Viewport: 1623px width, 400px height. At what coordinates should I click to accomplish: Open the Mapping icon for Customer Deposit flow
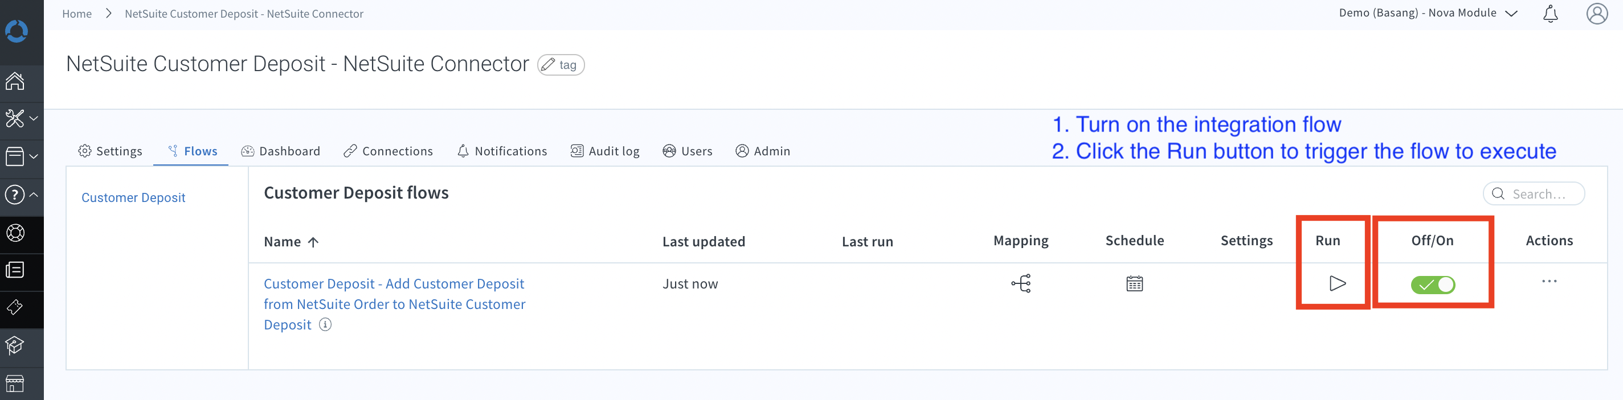[1021, 284]
